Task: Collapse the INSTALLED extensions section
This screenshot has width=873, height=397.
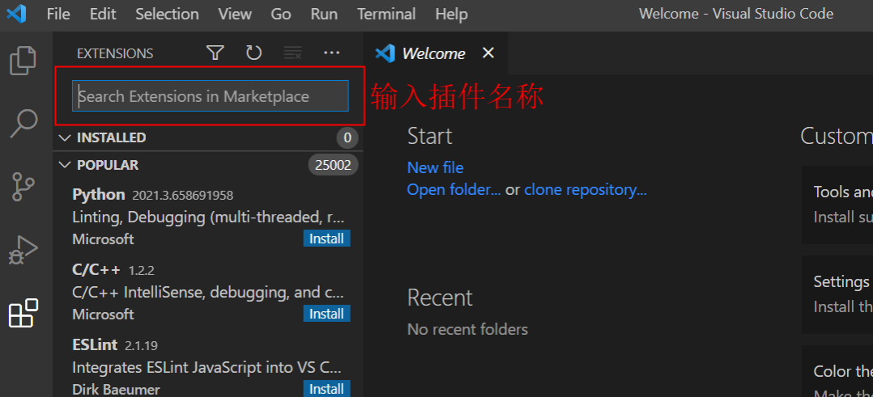Action: click(207, 137)
